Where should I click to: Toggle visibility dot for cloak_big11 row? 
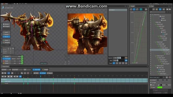pyautogui.click(x=151, y=50)
